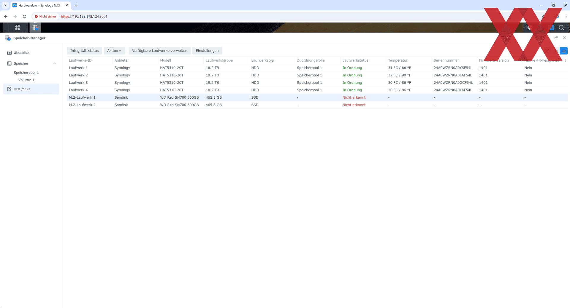The width and height of the screenshot is (570, 308).
Task: Click Sandisk vendor in M.2-Laufwerk 1 row
Action: (121, 97)
